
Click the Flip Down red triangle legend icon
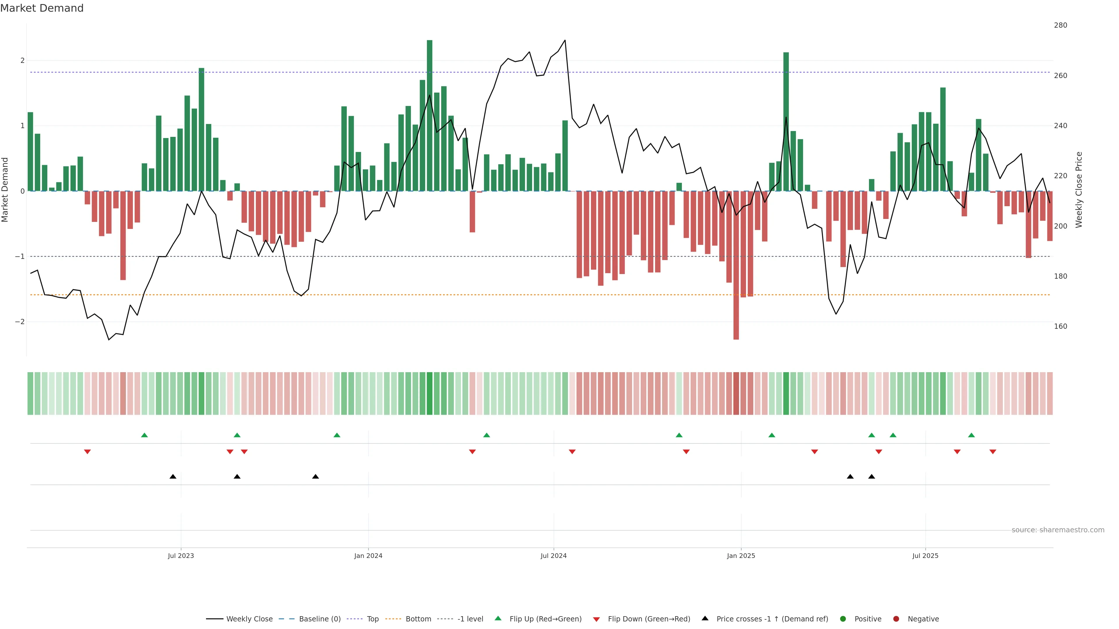(x=596, y=619)
